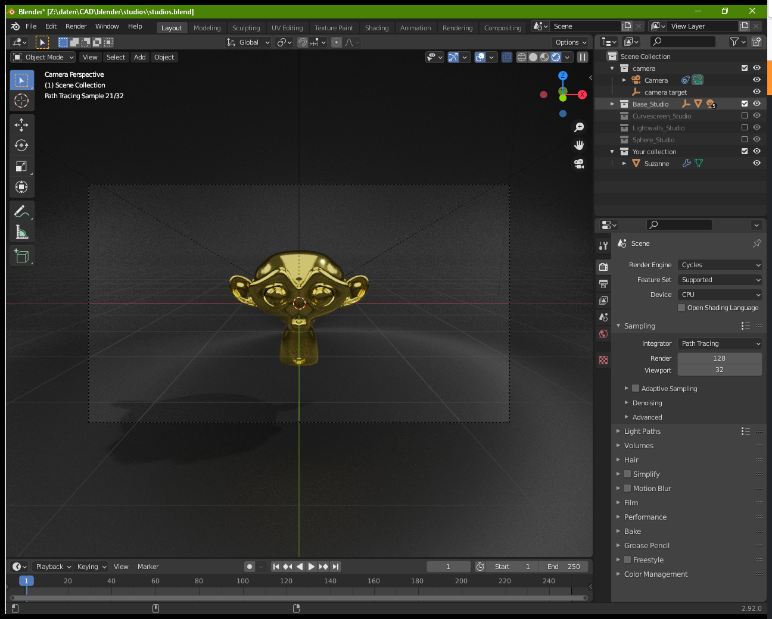Select the Measure tool

tap(21, 232)
